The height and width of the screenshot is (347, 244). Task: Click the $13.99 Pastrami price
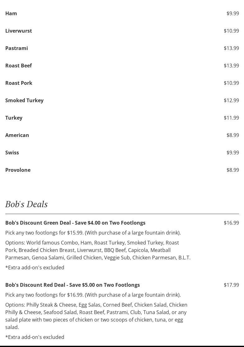[x=231, y=48]
